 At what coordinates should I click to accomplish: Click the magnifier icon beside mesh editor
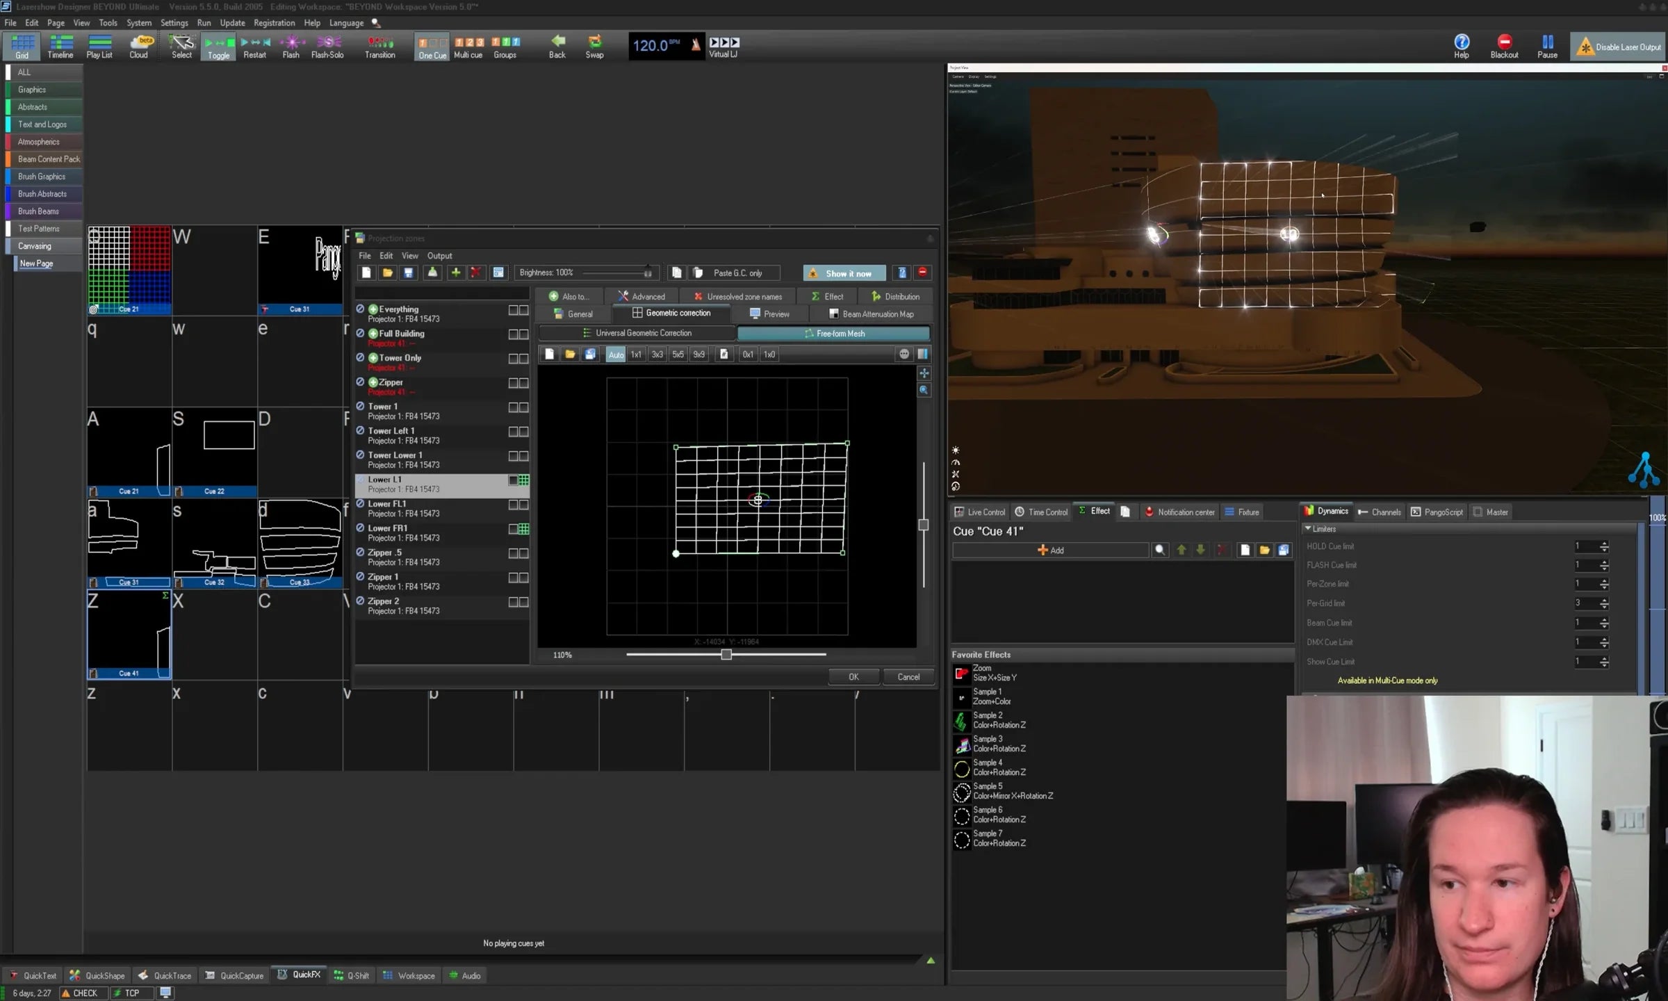[x=924, y=391]
